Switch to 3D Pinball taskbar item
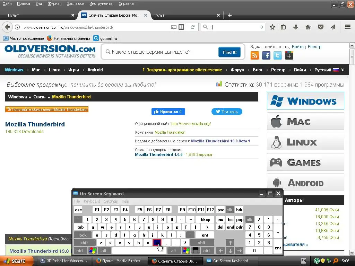Viewport: 355px width, 266px height. coord(64,261)
